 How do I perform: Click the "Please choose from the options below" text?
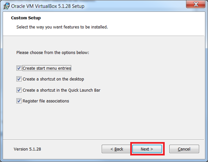point(53,53)
